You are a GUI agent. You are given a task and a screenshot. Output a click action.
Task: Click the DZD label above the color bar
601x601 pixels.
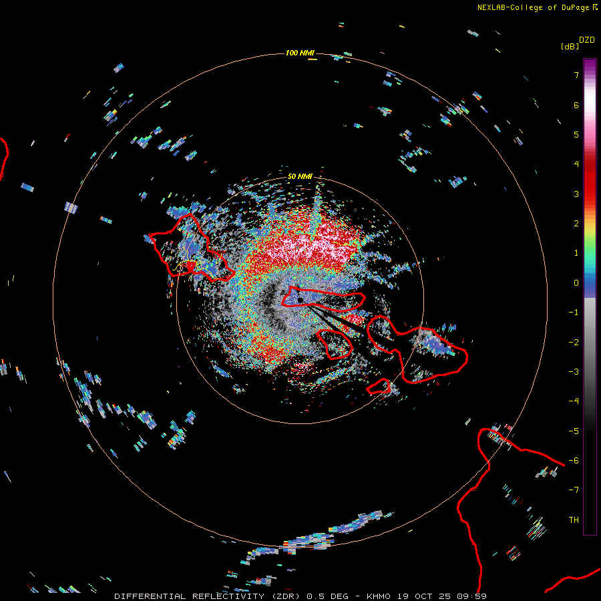point(587,40)
